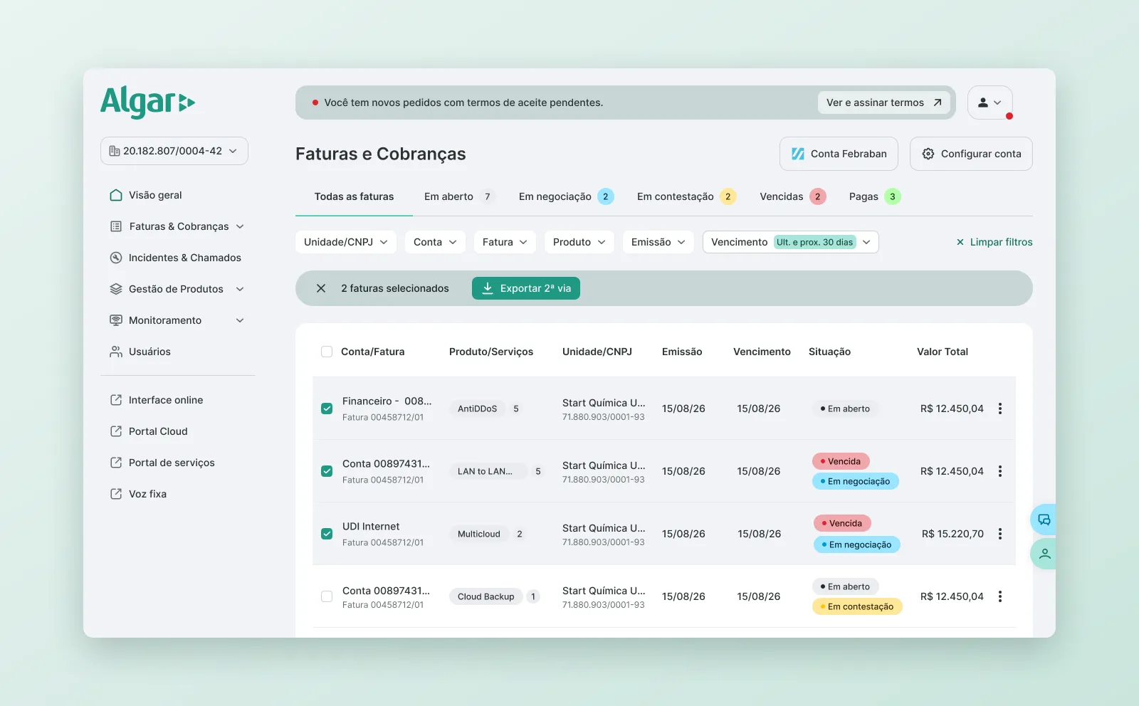Viewport: 1139px width, 706px height.
Task: Click the Monitoramento monitor icon
Action: (x=116, y=320)
